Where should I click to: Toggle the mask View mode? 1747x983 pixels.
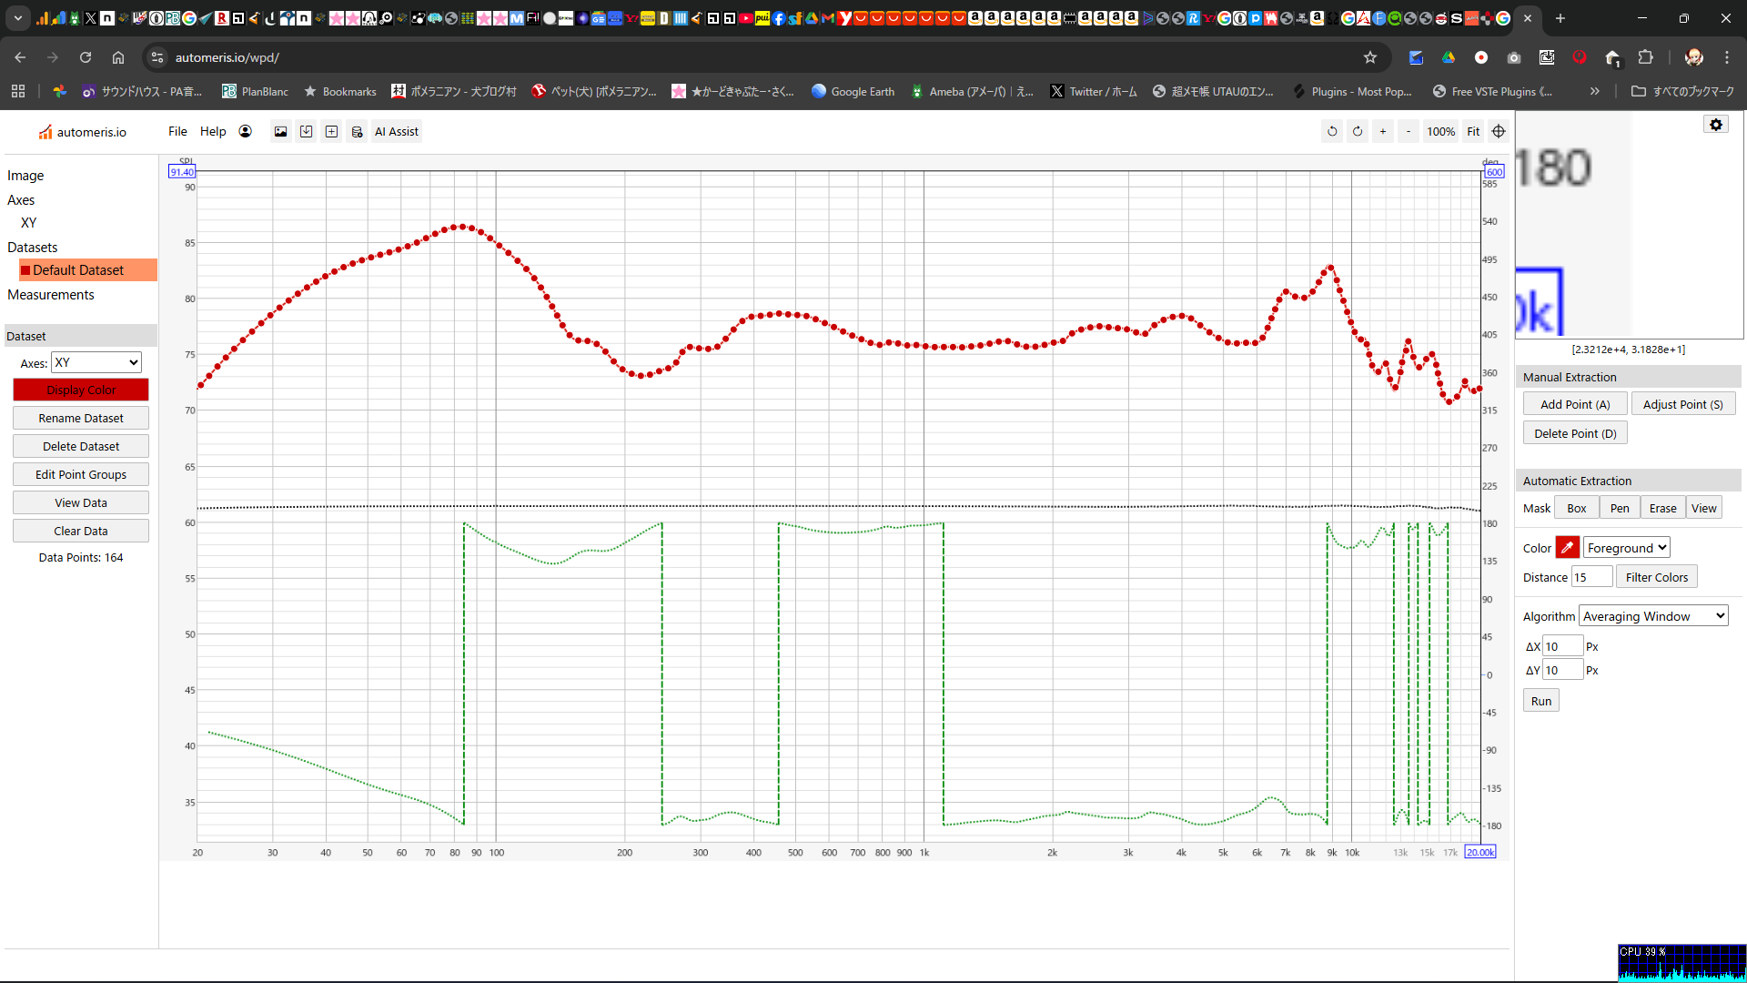click(x=1704, y=509)
